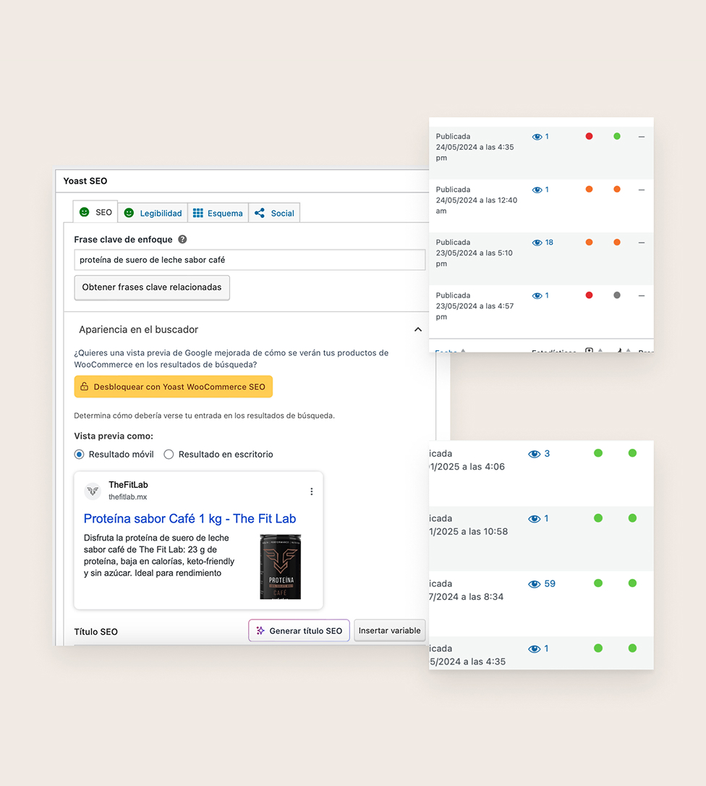
Task: Click the Proteína sabor Café preview title link
Action: tap(190, 518)
